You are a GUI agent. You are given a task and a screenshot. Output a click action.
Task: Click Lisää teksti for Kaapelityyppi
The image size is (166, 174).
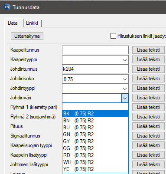[x=148, y=59]
